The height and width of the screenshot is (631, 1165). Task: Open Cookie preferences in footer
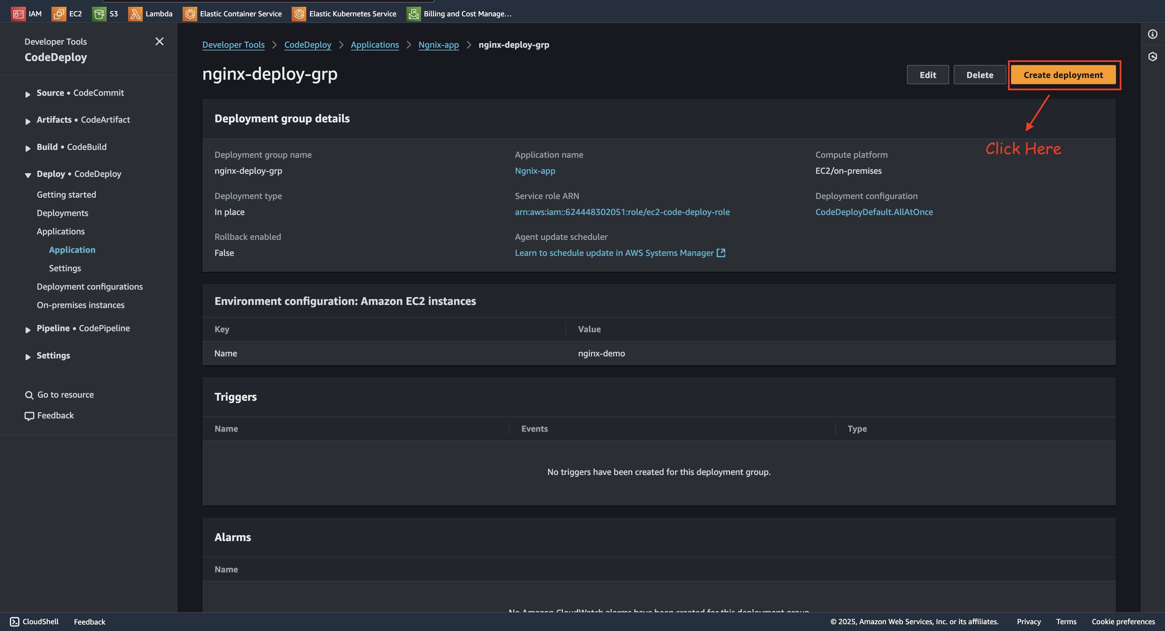pyautogui.click(x=1123, y=621)
